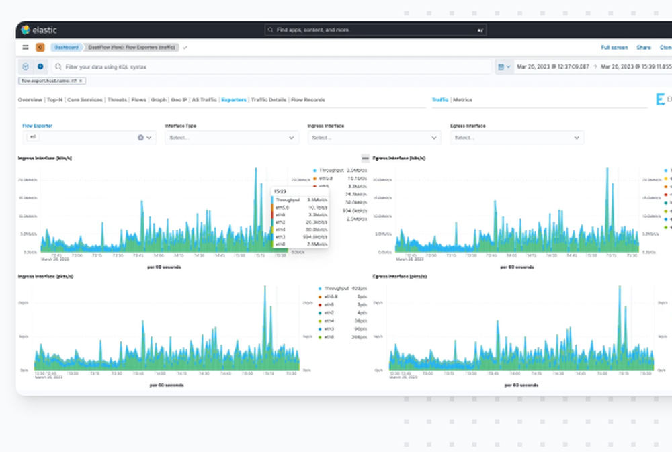Open the Top-N tab
This screenshot has width=672, height=452.
pyautogui.click(x=55, y=100)
